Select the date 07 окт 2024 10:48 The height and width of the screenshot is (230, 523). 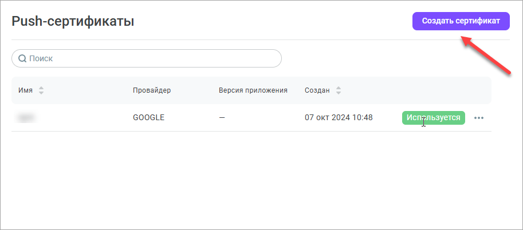[339, 118]
